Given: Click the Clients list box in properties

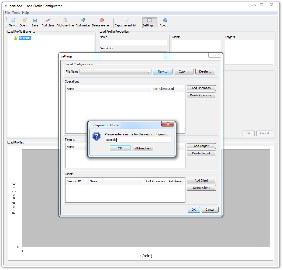Looking at the screenshot, I should coord(196,46).
